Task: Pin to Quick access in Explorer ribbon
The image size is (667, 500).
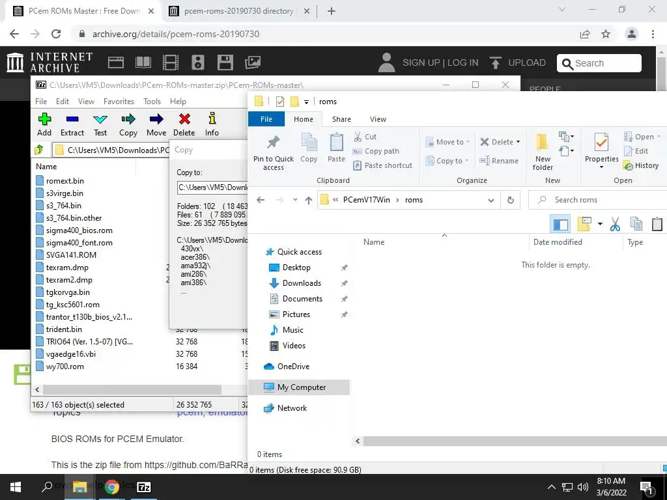Action: point(274,152)
